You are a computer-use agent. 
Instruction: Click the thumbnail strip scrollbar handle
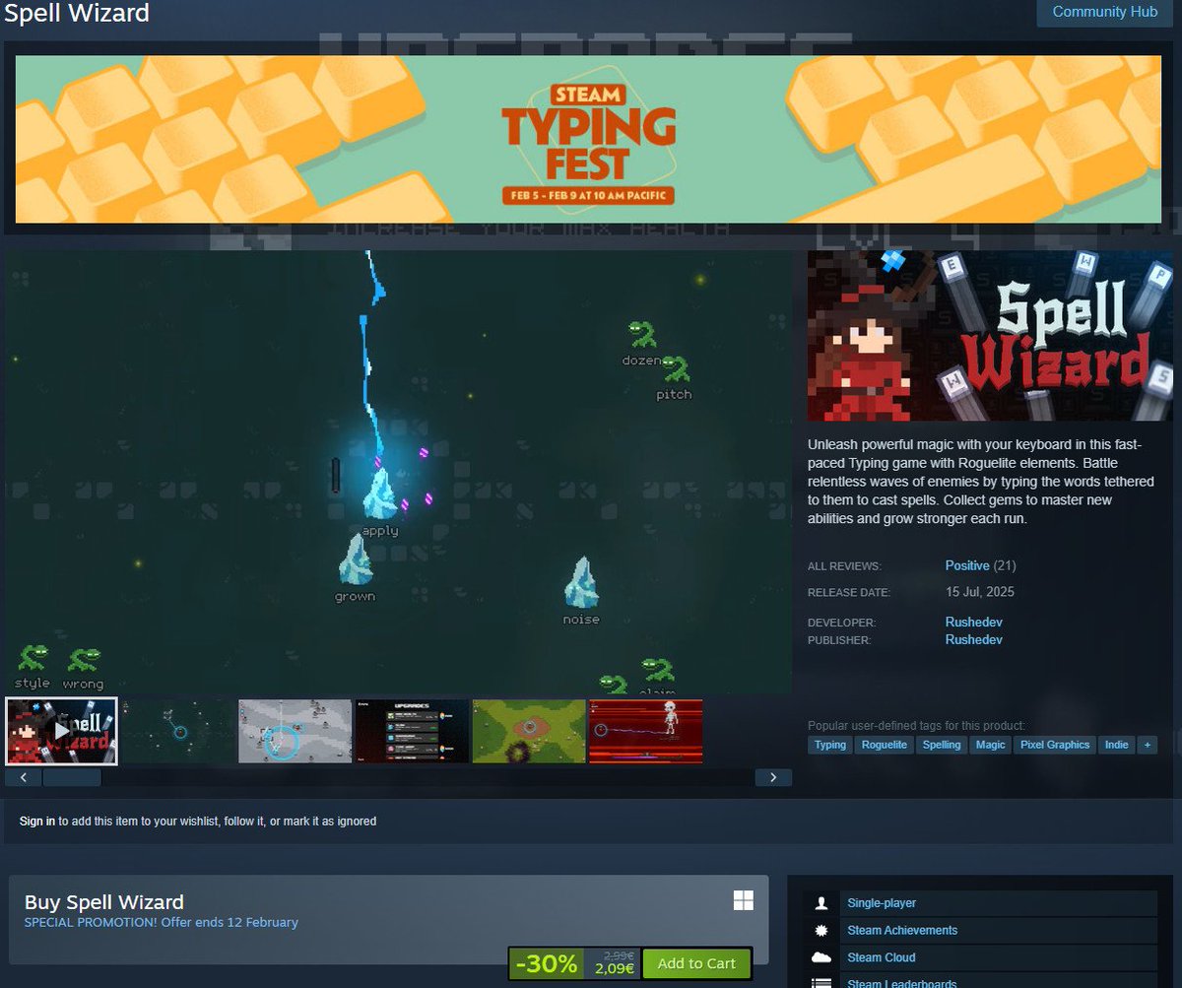72,777
